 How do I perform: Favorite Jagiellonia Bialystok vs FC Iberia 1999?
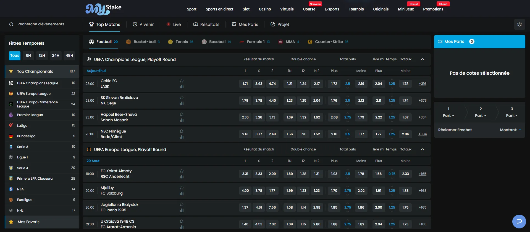(182, 204)
